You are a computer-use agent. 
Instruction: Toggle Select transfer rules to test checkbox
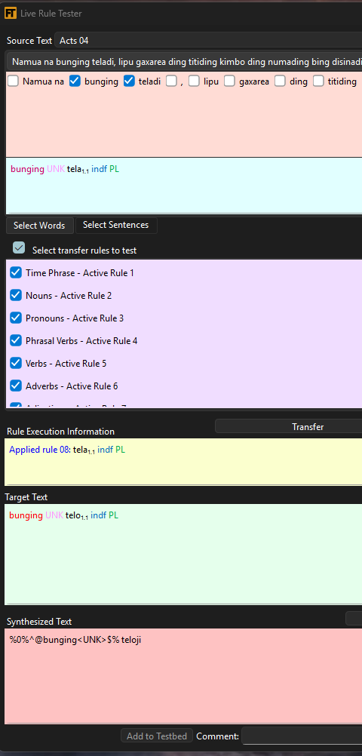tap(19, 247)
